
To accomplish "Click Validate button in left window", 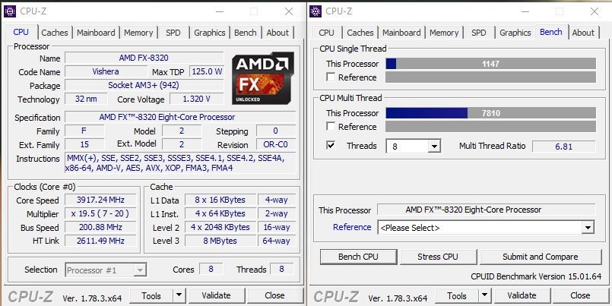I will pyautogui.click(x=216, y=295).
